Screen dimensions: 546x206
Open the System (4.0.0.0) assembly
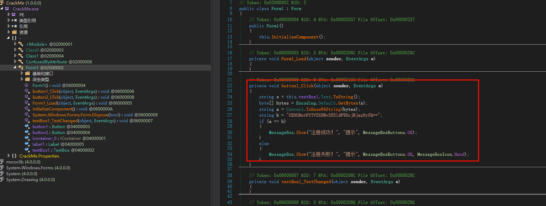[22, 173]
